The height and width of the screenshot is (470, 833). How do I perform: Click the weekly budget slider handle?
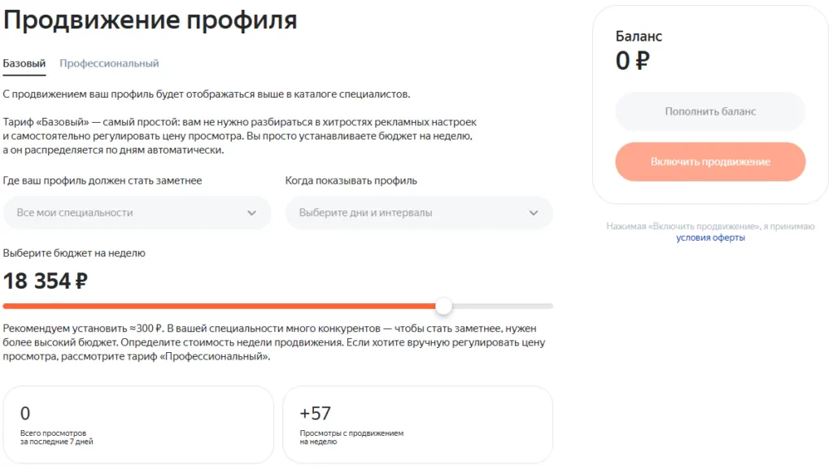[x=443, y=307]
